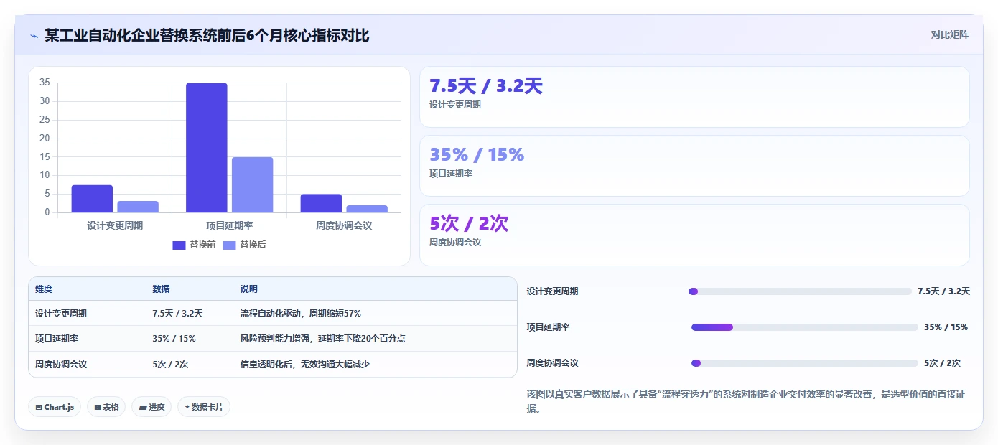The height and width of the screenshot is (445, 998).
Task: Click the text 流程自动化驱动，周期缩短57%
Action: pos(300,314)
